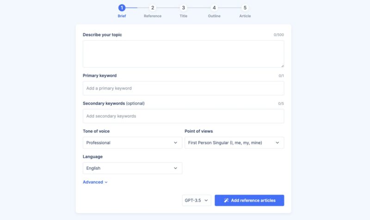Go to step 2 Reference
This screenshot has width=370, height=220.
[x=153, y=7]
